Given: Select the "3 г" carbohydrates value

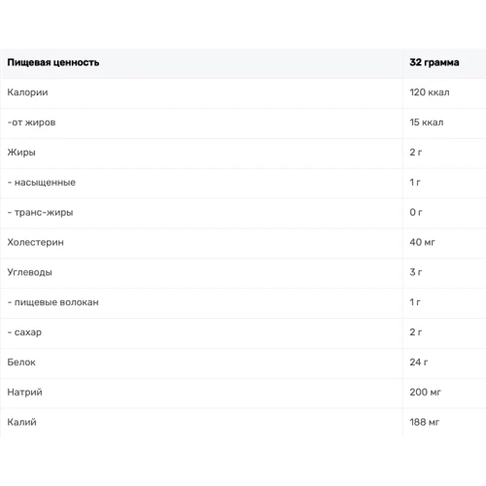Looking at the screenshot, I should point(416,272).
